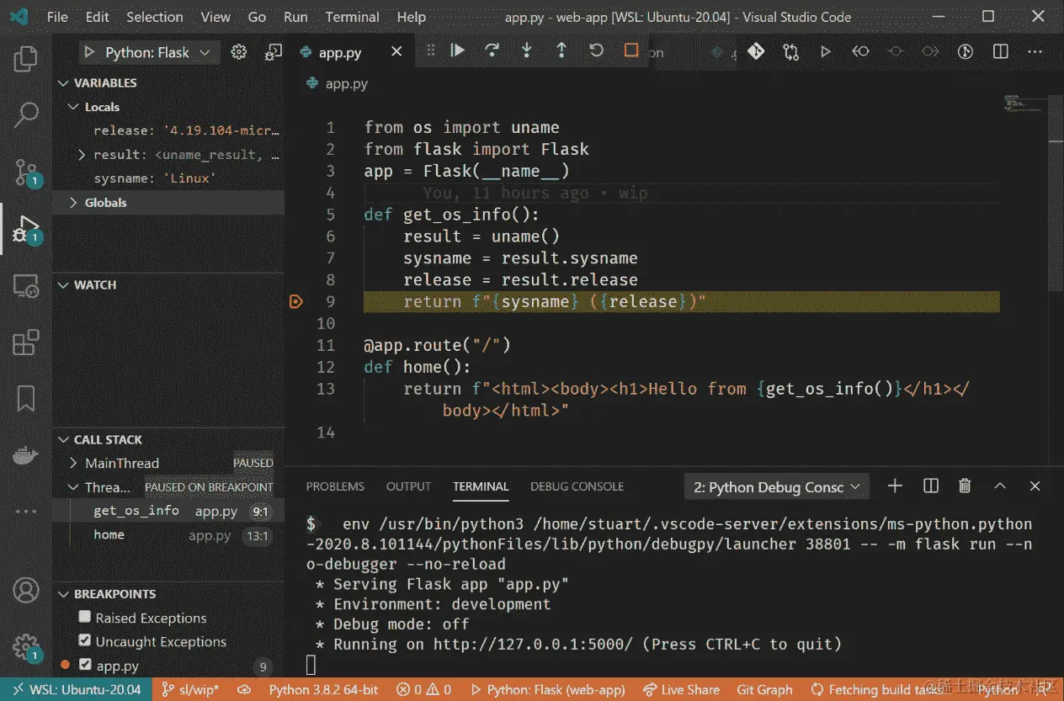Restart the debugger
This screenshot has width=1064, height=701.
pyautogui.click(x=596, y=50)
